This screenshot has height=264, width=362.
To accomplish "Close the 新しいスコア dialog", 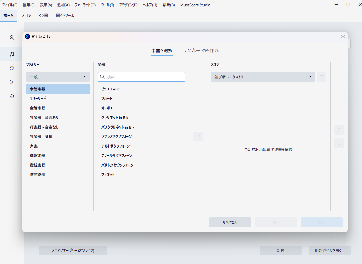I will click(343, 36).
